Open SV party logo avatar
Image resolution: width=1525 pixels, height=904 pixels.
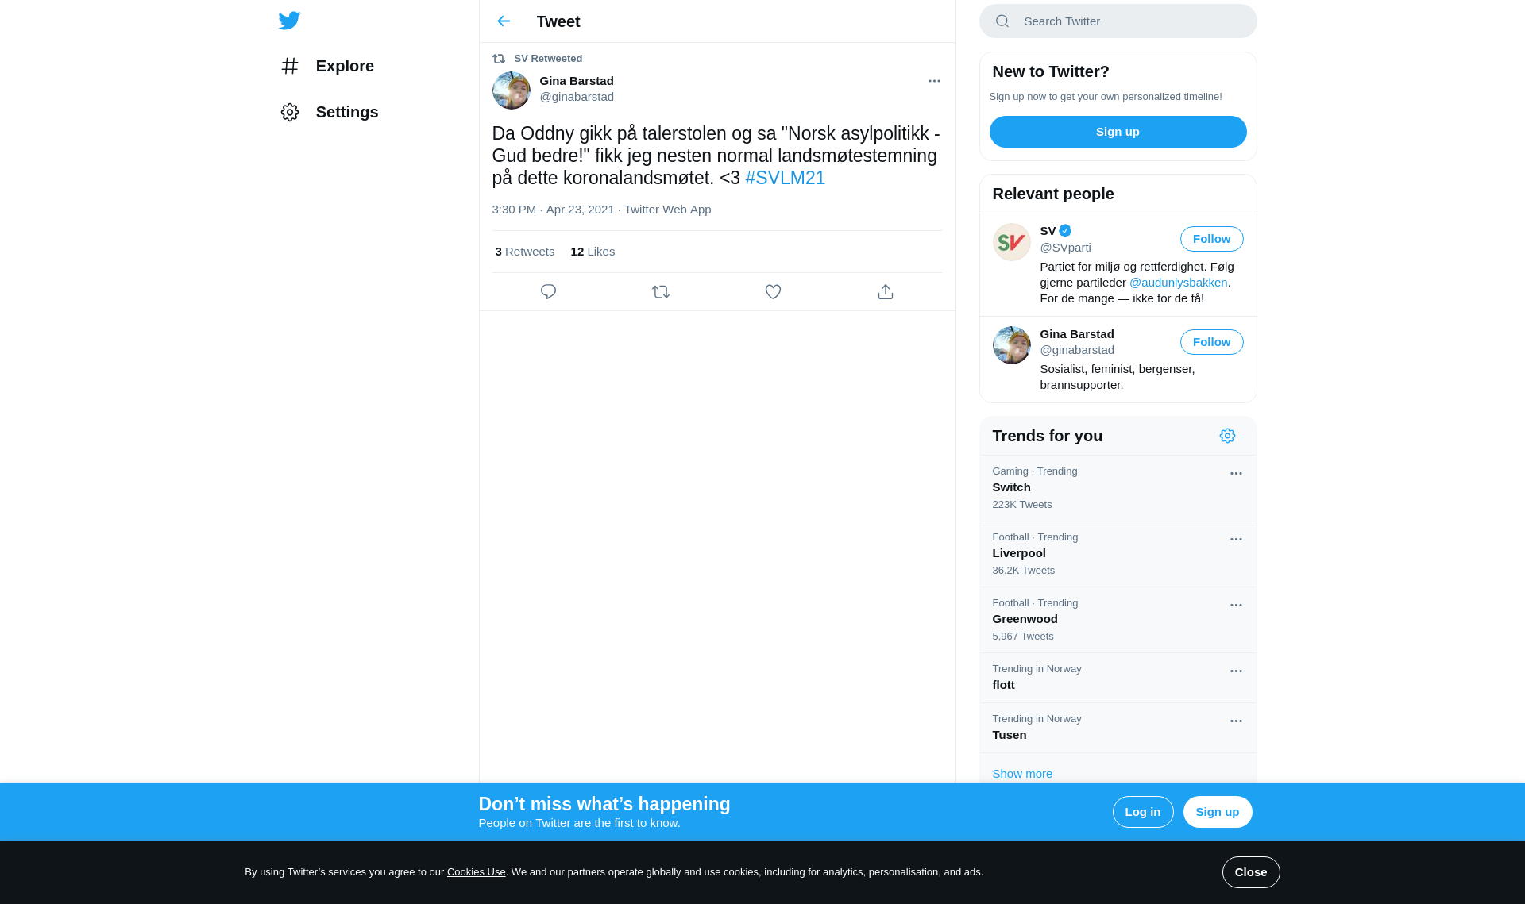click(x=1011, y=242)
